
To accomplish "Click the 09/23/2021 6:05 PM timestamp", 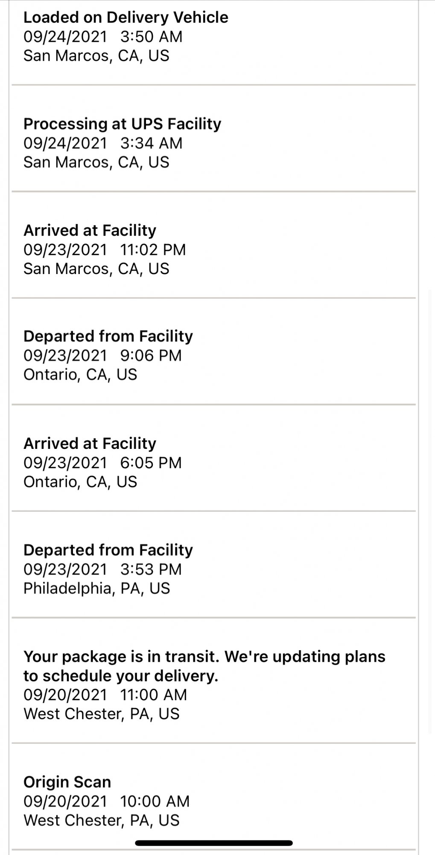I will point(102,463).
